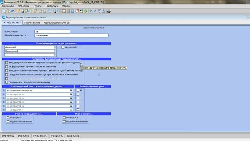Click the [F7] Добавить button
This screenshot has height=141, width=250.
tap(40, 136)
